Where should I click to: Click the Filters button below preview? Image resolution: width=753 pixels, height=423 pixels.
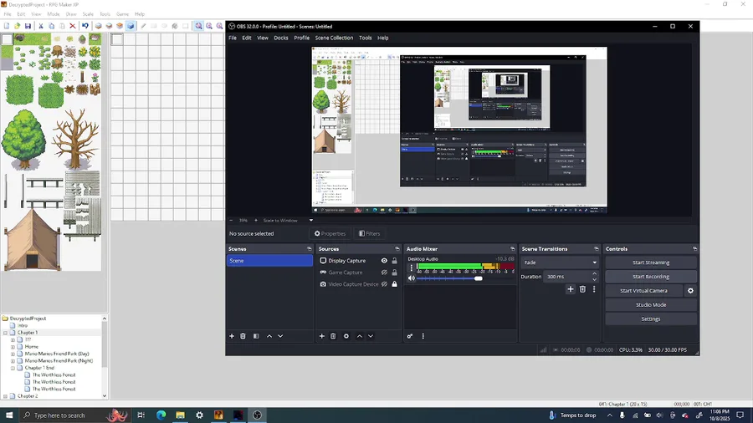coord(369,233)
